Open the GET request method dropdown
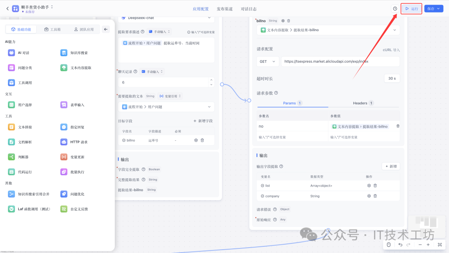449x253 pixels. [x=267, y=61]
